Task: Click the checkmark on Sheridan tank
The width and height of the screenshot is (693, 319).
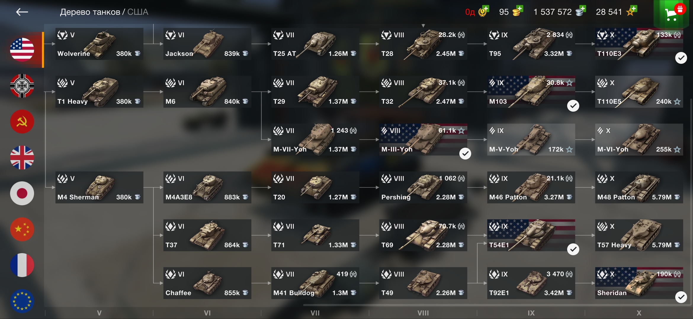Action: [681, 297]
